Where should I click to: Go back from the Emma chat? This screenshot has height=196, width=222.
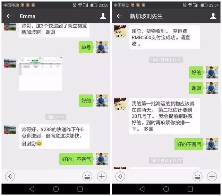(9, 16)
